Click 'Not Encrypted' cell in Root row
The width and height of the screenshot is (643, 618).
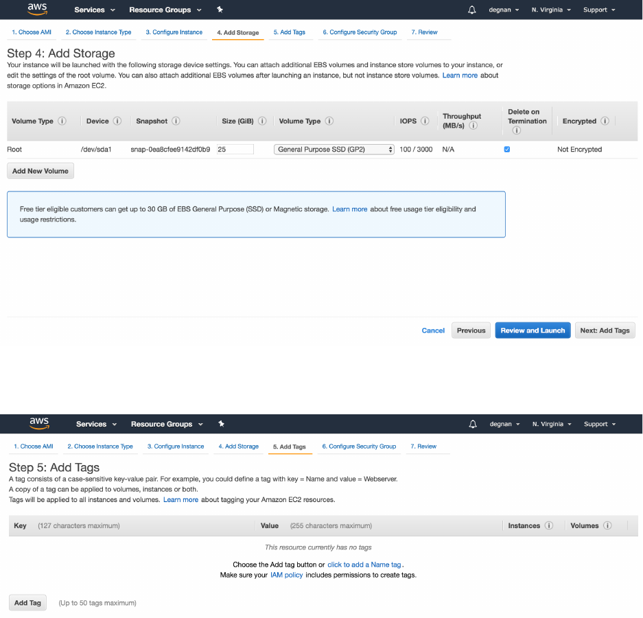coord(579,150)
